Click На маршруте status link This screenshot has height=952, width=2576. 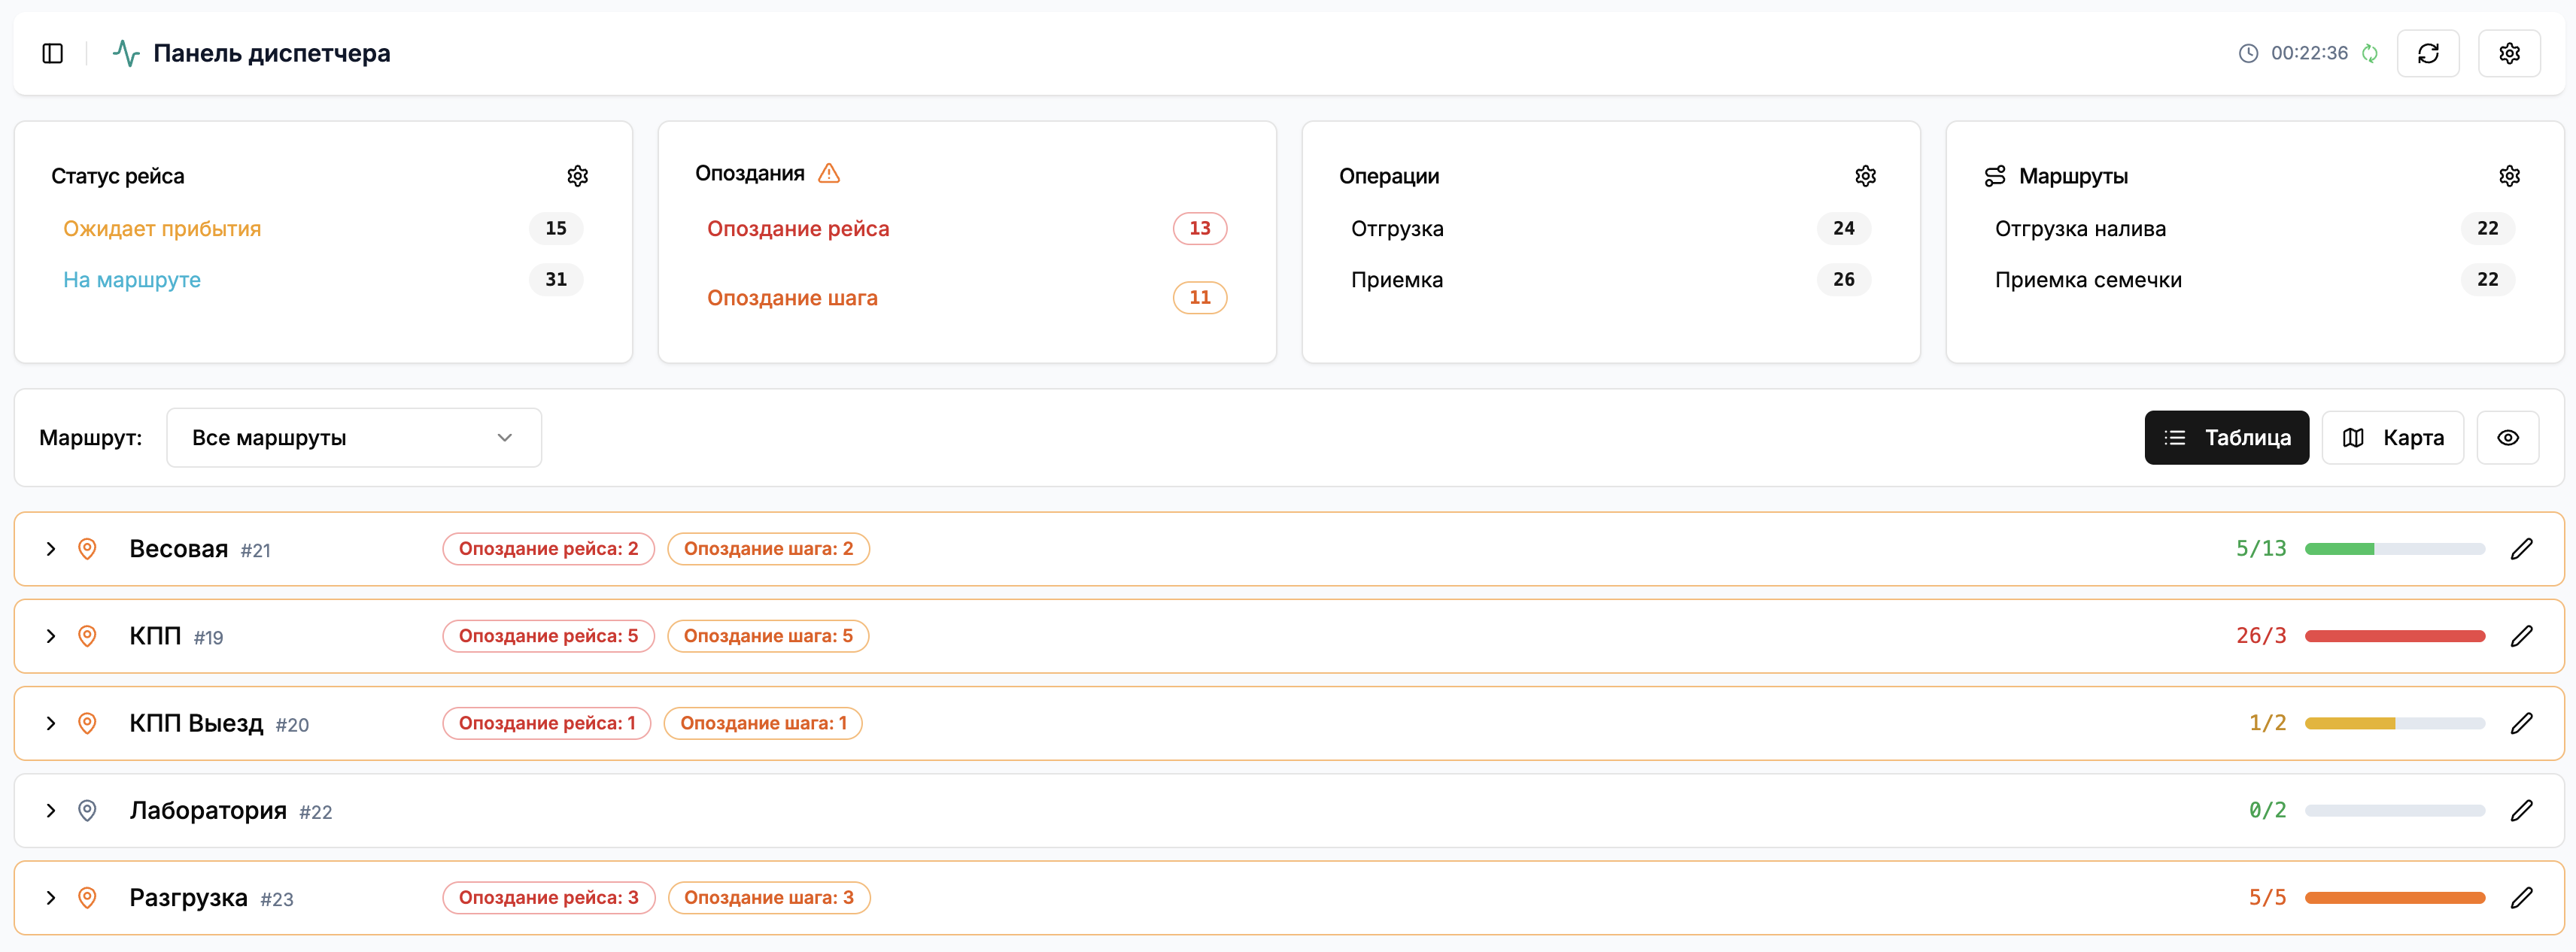[x=132, y=280]
